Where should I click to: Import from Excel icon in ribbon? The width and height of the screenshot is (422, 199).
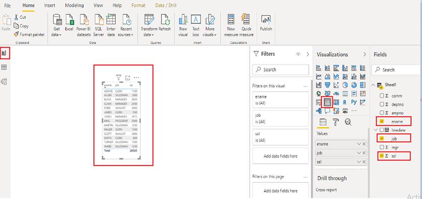tap(70, 20)
